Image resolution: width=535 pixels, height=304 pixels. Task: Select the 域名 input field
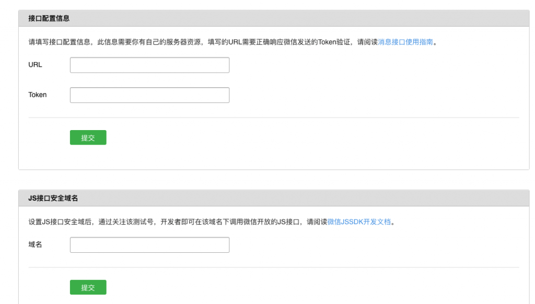point(149,244)
